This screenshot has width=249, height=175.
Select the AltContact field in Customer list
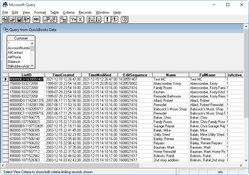(x=19, y=53)
